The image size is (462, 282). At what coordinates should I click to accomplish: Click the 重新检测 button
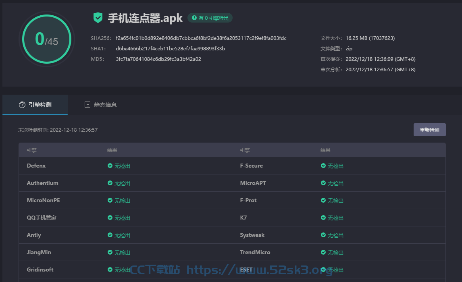tap(430, 130)
